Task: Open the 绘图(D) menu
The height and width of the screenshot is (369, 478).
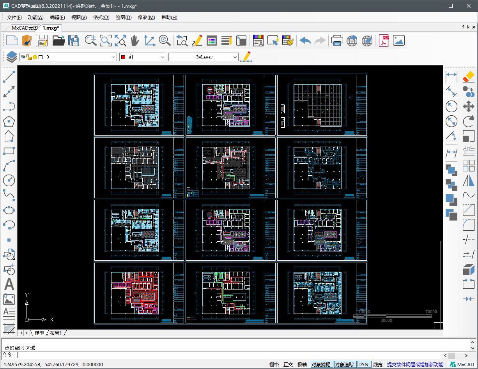Action: click(124, 18)
